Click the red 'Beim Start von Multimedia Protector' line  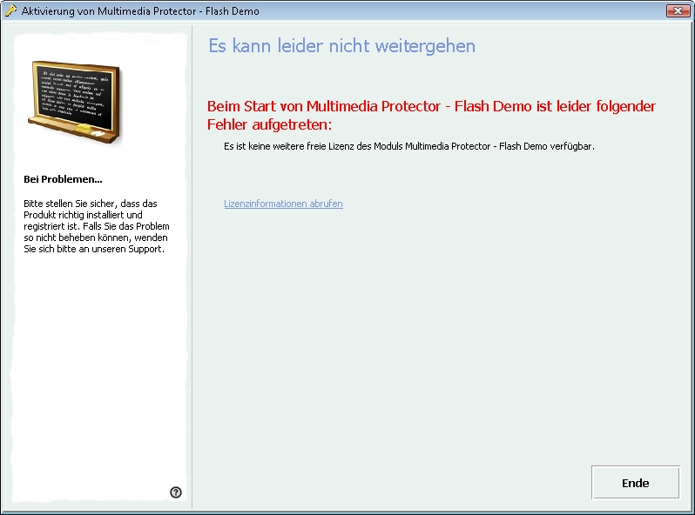[x=431, y=106]
